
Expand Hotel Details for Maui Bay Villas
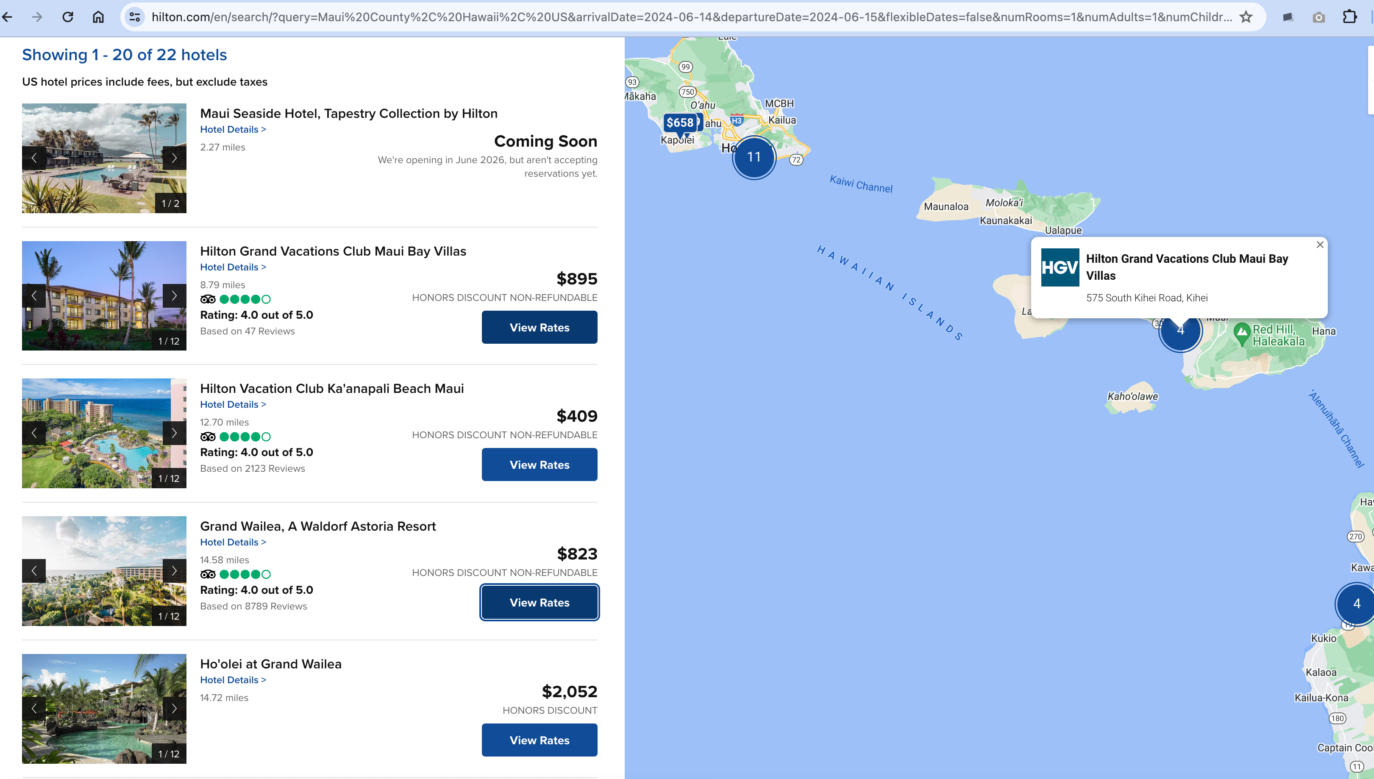(233, 267)
